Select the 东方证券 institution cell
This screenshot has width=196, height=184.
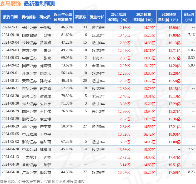29,50
